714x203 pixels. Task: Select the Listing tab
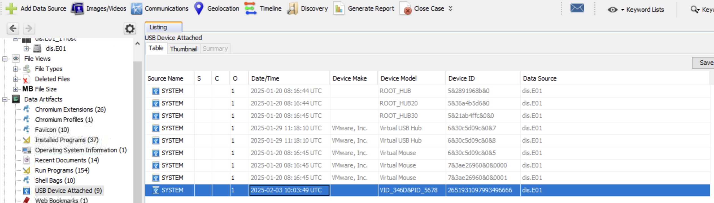163,27
